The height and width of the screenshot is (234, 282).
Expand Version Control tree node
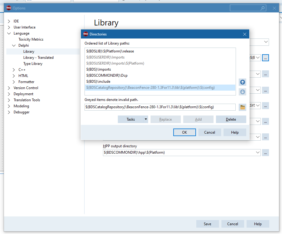pyautogui.click(x=9, y=88)
